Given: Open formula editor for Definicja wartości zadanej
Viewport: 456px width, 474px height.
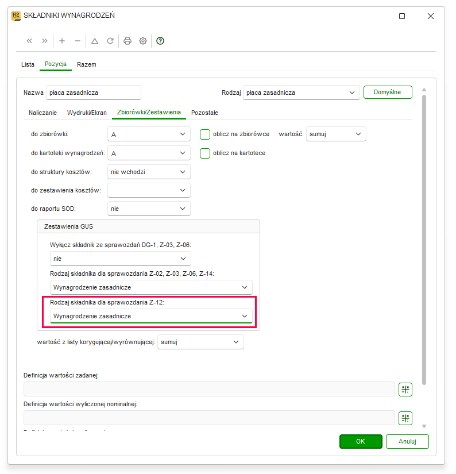Looking at the screenshot, I should [405, 390].
